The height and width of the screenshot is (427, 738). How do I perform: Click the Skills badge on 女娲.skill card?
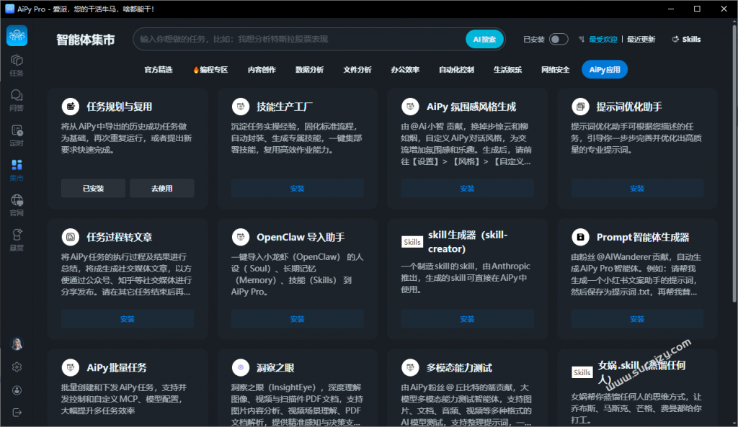(x=582, y=372)
